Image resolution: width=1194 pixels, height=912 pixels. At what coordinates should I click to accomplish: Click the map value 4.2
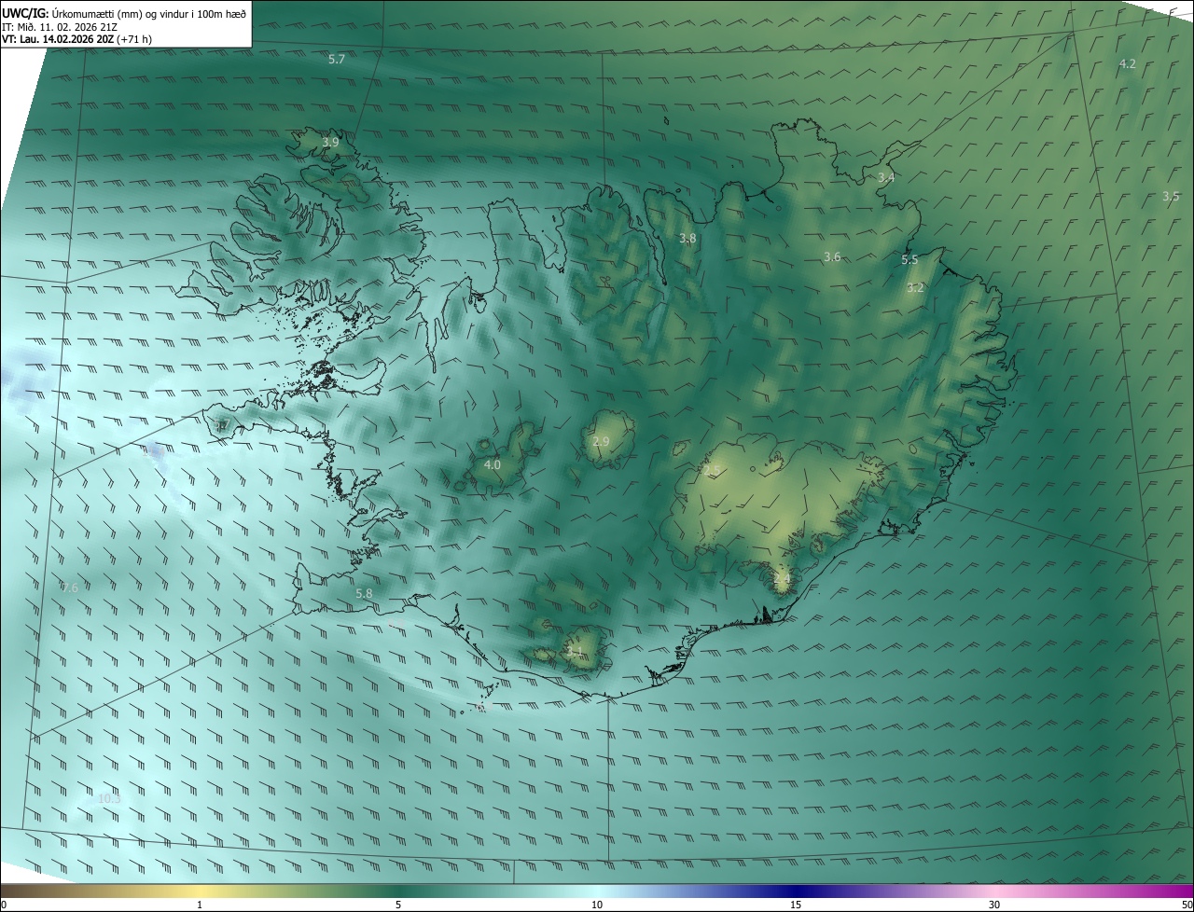point(1128,63)
